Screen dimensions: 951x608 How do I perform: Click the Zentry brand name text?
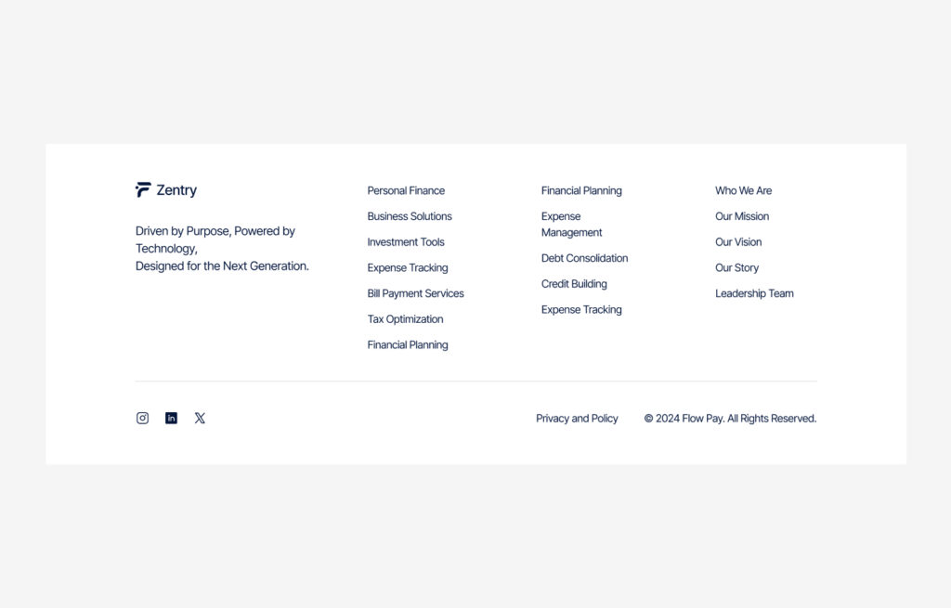[x=176, y=190]
